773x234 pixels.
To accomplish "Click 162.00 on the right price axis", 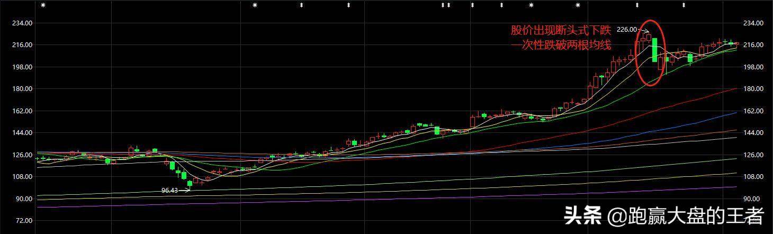I will [753, 111].
